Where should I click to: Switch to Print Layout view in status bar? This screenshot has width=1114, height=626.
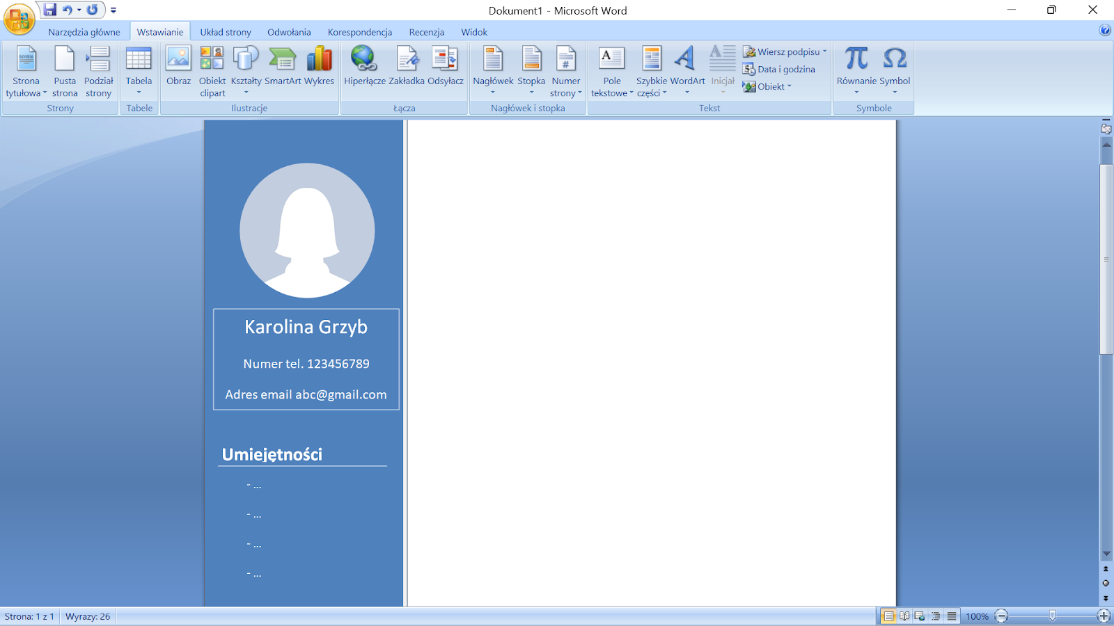[889, 616]
